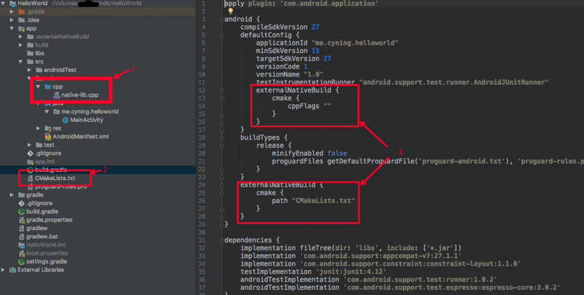This screenshot has height=295, width=584.
Task: Click the External Libraries icon
Action: (13, 270)
